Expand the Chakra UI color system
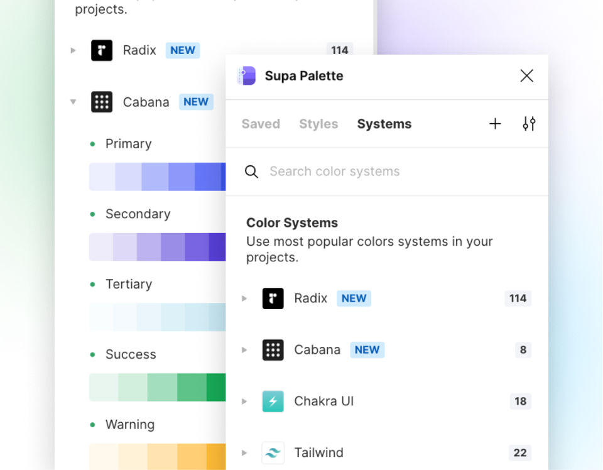This screenshot has height=470, width=603. [x=244, y=401]
